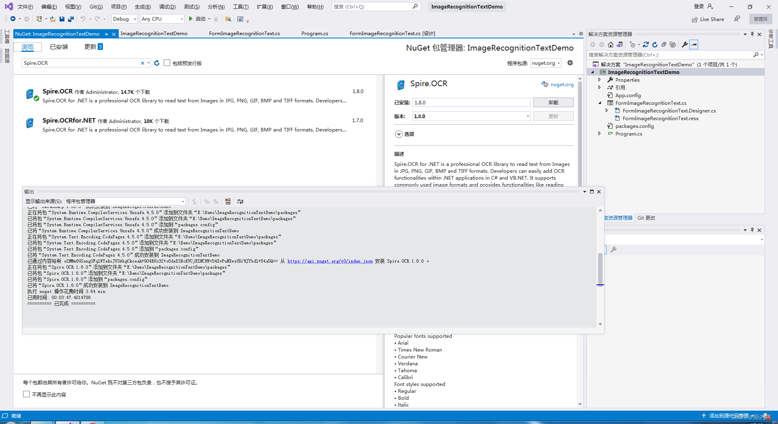Click preview selected items icon in Solution Explorer
Viewport: 778px width, 424px height.
click(694, 45)
